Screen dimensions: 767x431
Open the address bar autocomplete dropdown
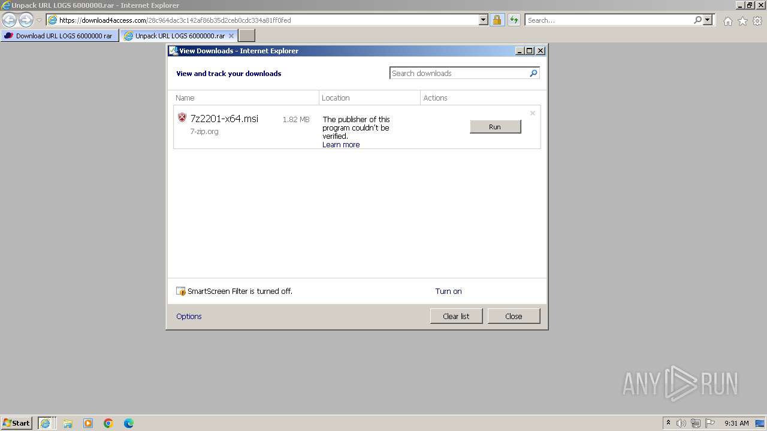tap(484, 20)
